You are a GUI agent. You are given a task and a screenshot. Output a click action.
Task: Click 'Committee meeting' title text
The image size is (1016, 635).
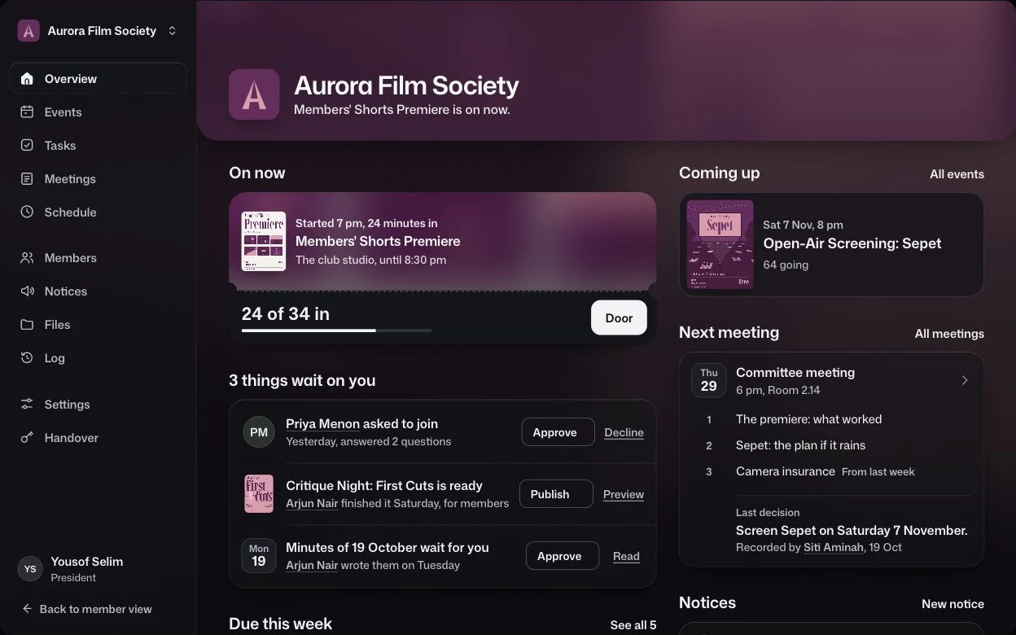(795, 372)
